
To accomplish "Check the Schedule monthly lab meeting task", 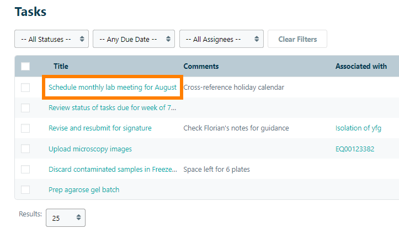I will (25, 88).
